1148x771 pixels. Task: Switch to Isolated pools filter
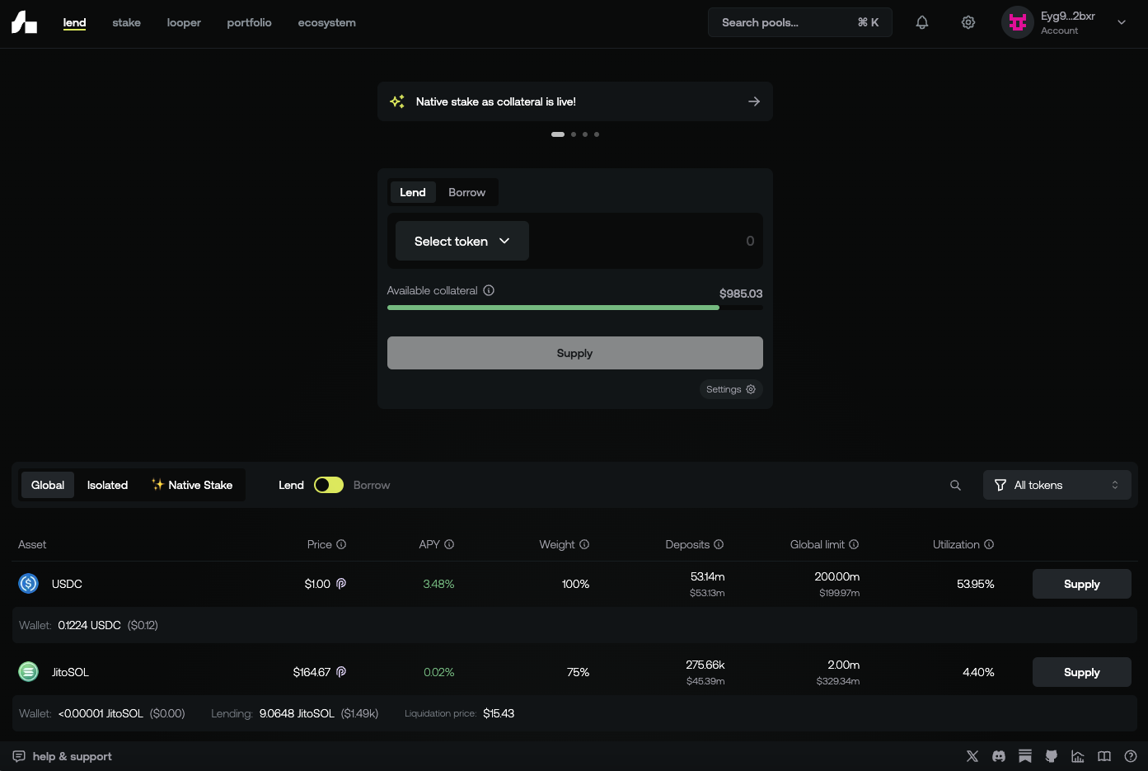pyautogui.click(x=107, y=485)
